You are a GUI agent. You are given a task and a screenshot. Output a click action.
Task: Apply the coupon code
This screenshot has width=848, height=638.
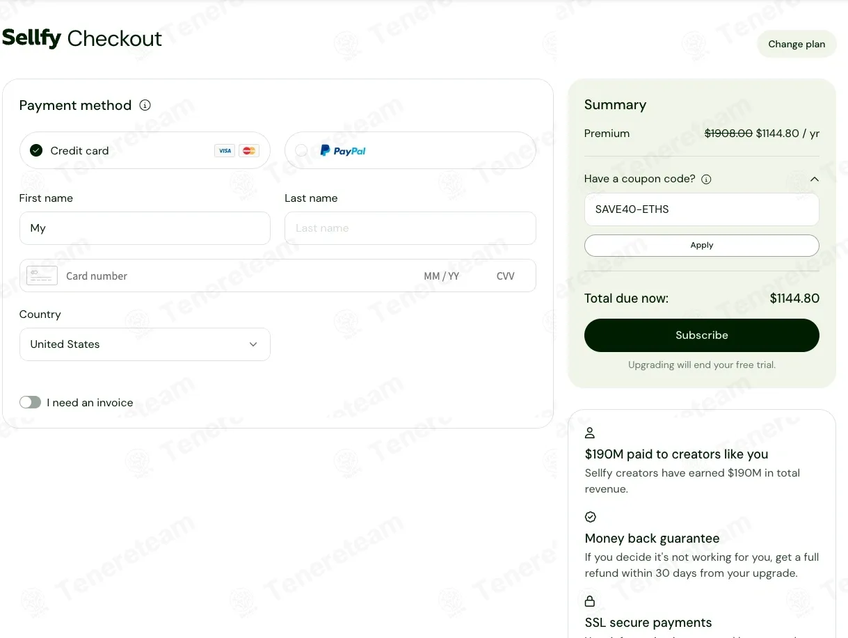[702, 245]
